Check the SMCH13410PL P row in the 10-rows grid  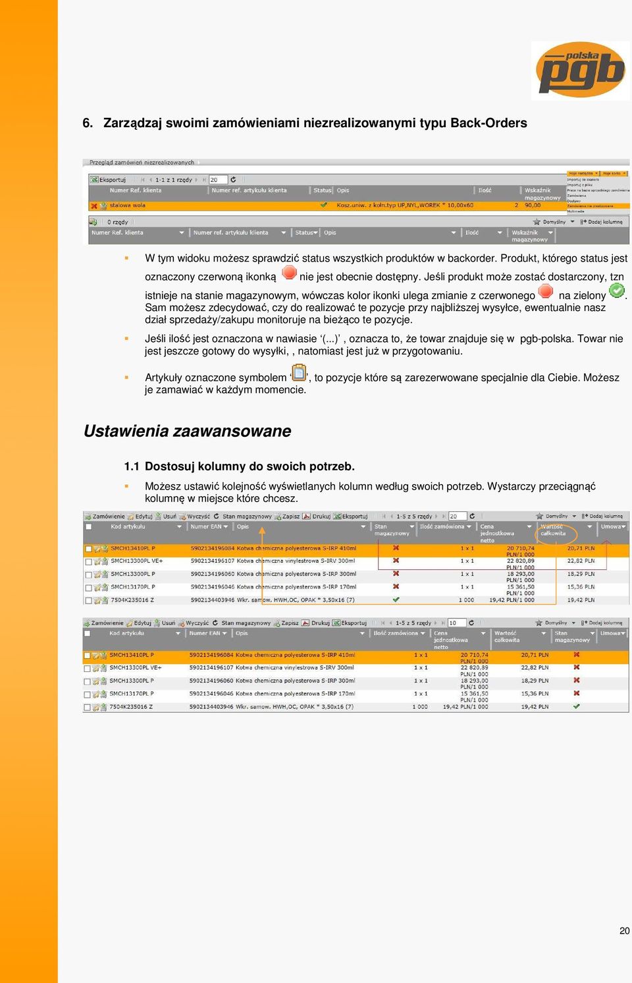[87, 656]
